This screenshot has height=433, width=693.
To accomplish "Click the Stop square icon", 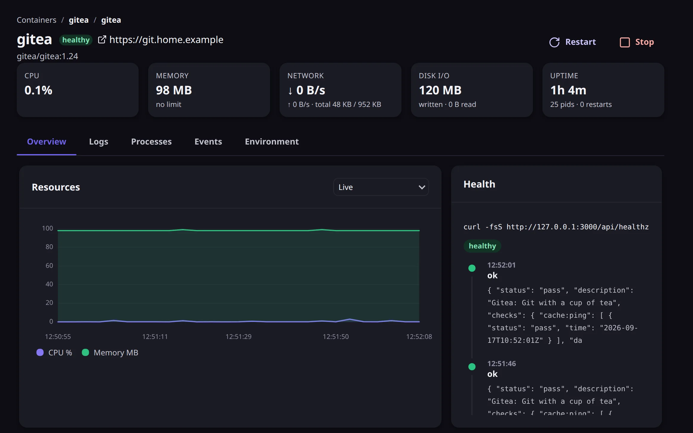I will [x=625, y=42].
